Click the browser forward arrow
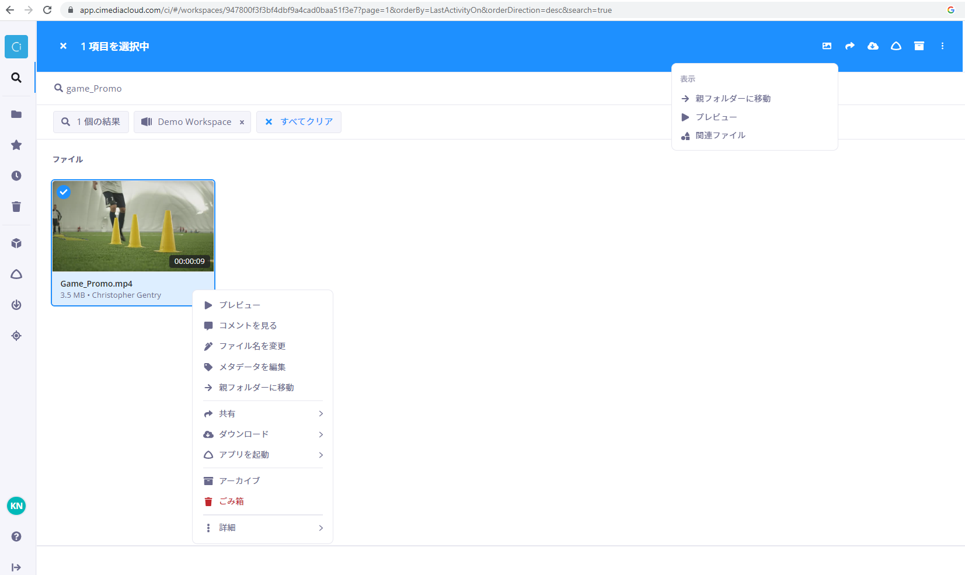 coord(29,10)
